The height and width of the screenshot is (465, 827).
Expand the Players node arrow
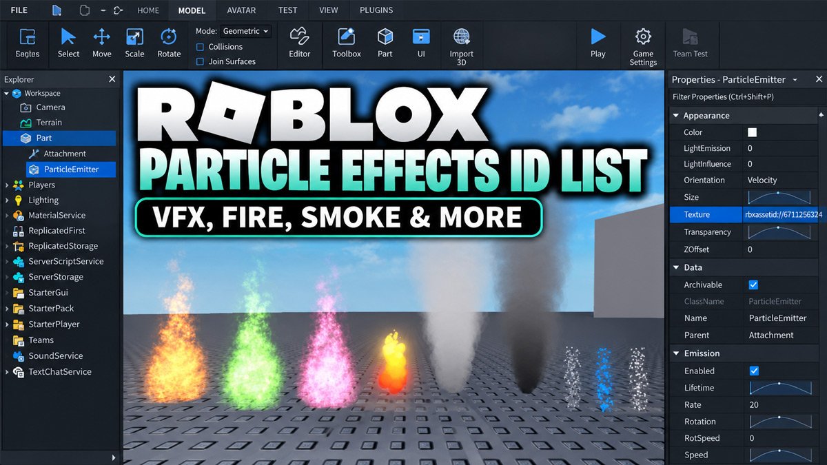7,185
